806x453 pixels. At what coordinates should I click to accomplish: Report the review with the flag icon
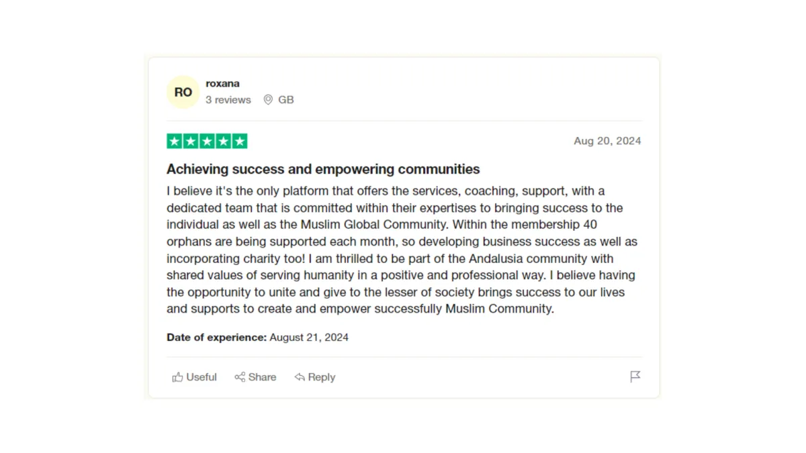(x=635, y=376)
